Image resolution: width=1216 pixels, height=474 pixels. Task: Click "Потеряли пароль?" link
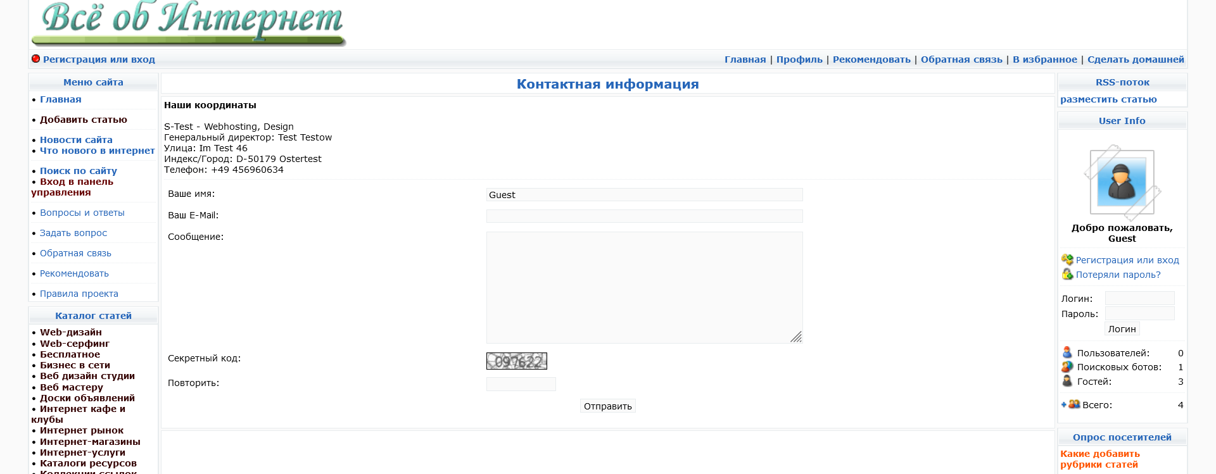coord(1118,275)
